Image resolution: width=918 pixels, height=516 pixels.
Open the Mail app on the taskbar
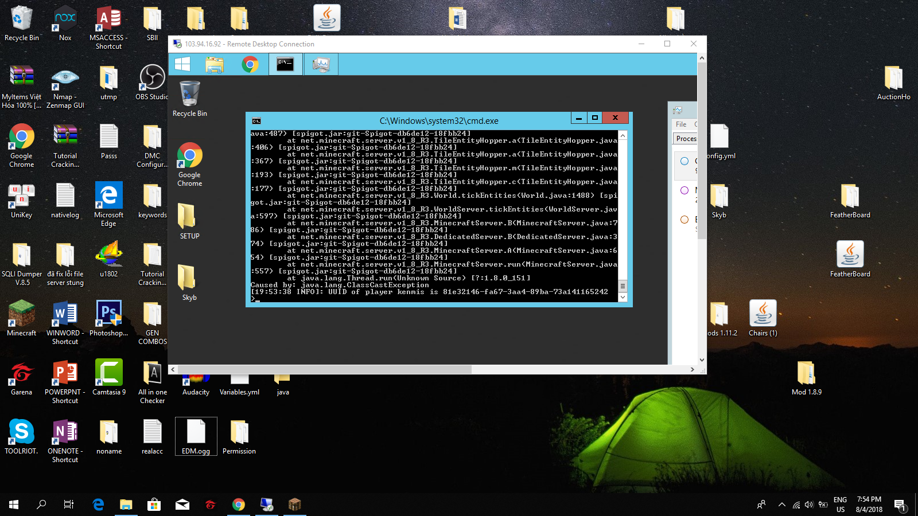[182, 505]
